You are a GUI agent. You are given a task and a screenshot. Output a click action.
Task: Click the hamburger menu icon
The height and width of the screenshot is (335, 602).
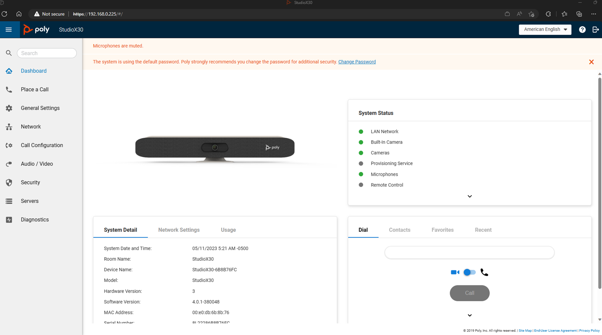pyautogui.click(x=9, y=30)
